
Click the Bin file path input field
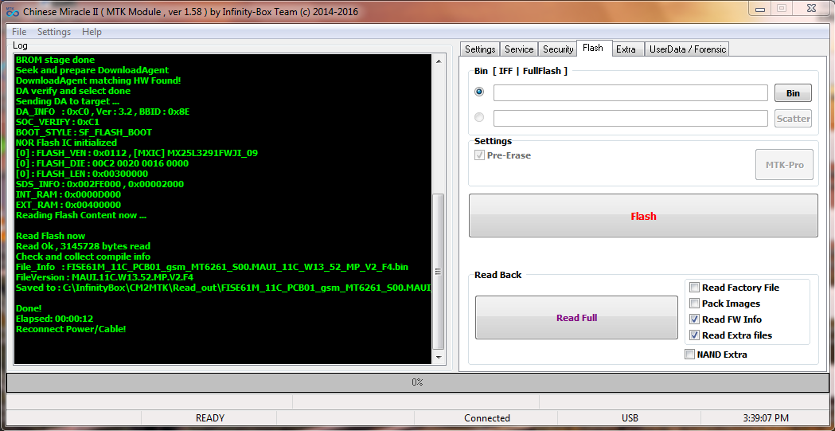point(630,93)
